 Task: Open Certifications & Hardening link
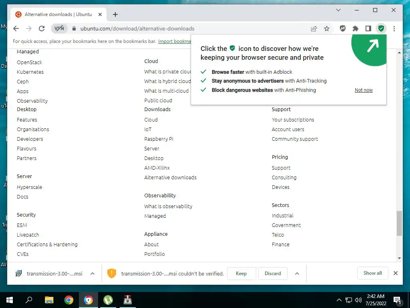tap(47, 245)
